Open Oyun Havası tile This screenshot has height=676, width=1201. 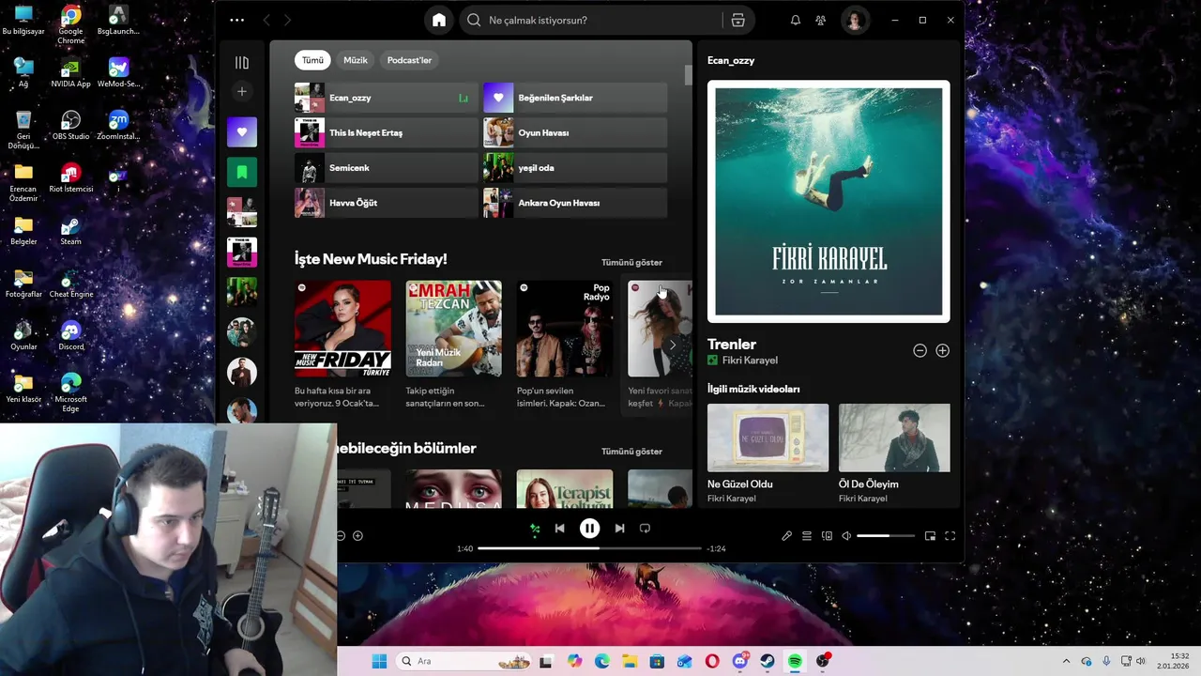click(575, 132)
